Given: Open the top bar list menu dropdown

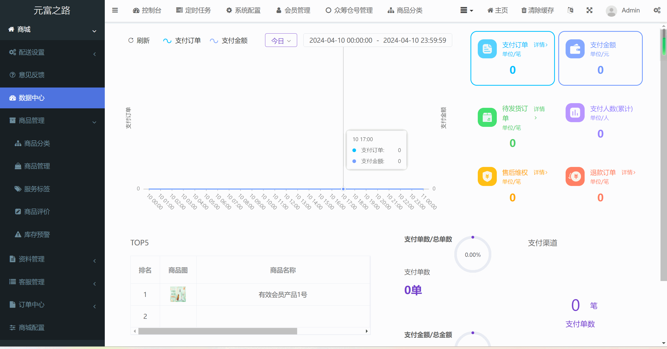Looking at the screenshot, I should click(466, 10).
